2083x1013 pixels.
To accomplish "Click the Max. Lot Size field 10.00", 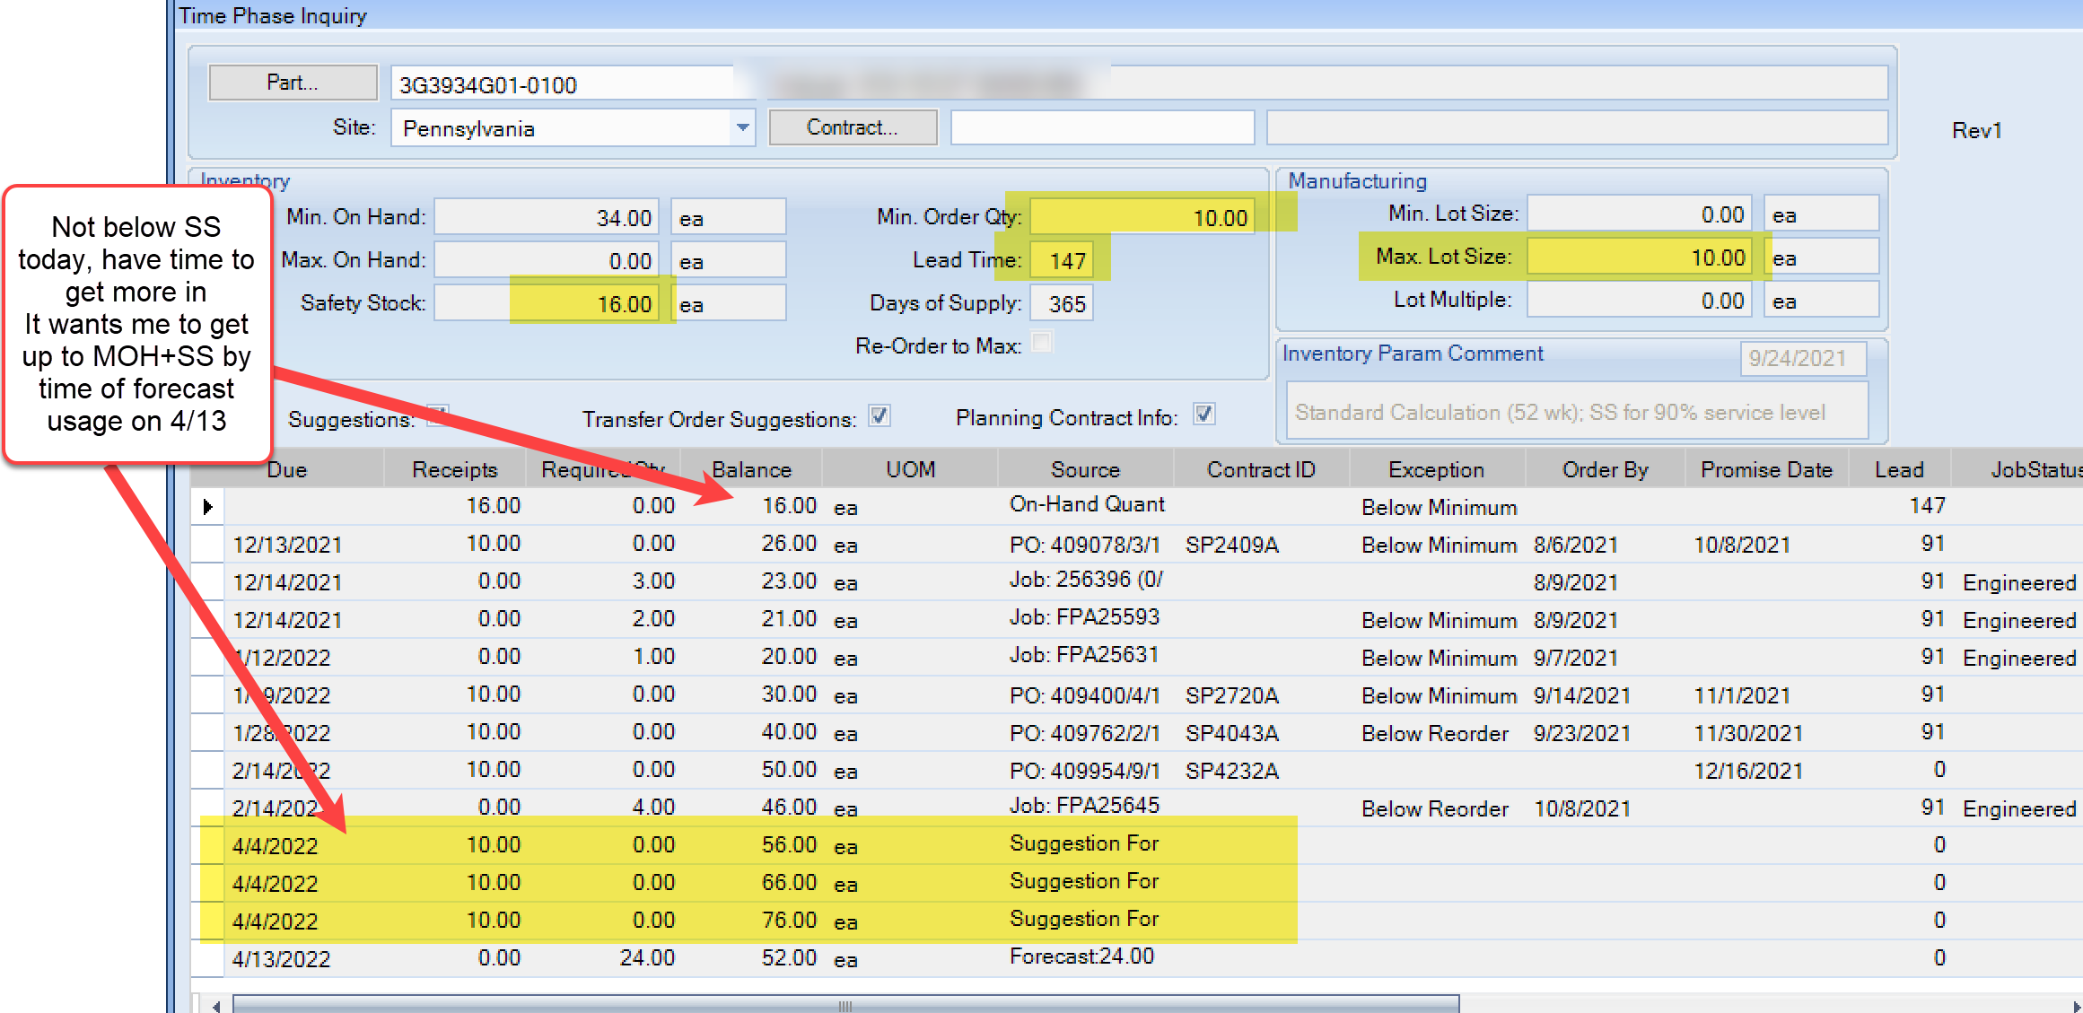I will 1640,258.
